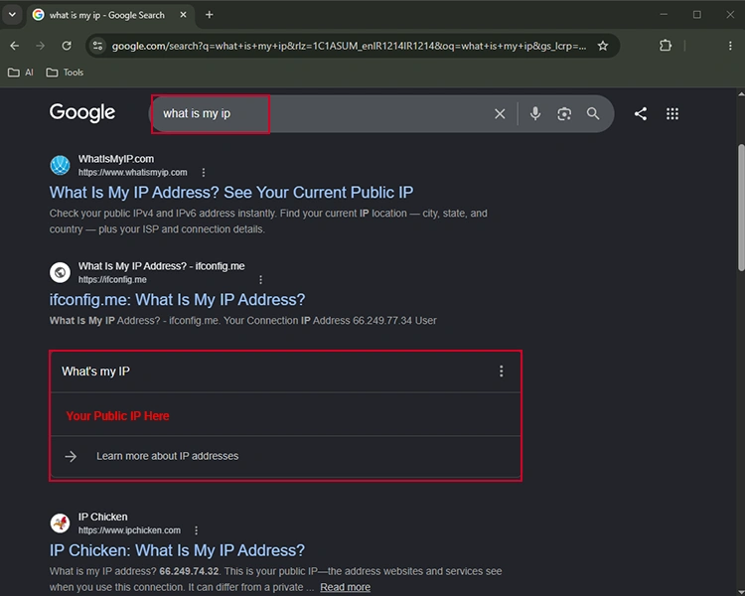Open 'What Is My IP Address? See Your Current Public IP'
Screen dimensions: 745x596
(x=231, y=192)
